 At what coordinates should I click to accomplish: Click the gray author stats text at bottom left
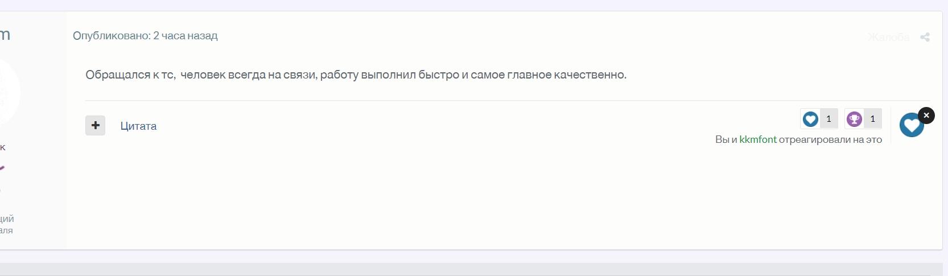[6, 224]
